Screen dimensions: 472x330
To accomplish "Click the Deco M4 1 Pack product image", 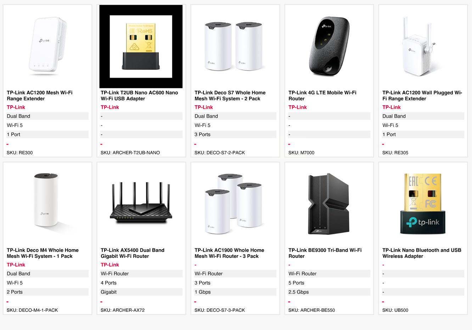I will (47, 203).
